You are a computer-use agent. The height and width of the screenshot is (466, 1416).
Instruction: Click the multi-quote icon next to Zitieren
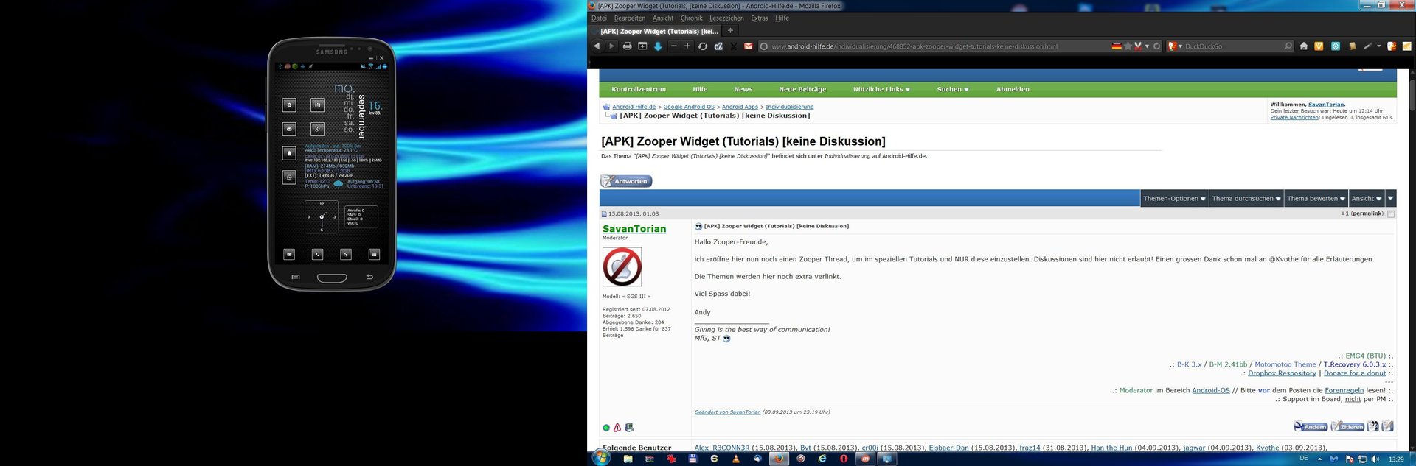1372,426
